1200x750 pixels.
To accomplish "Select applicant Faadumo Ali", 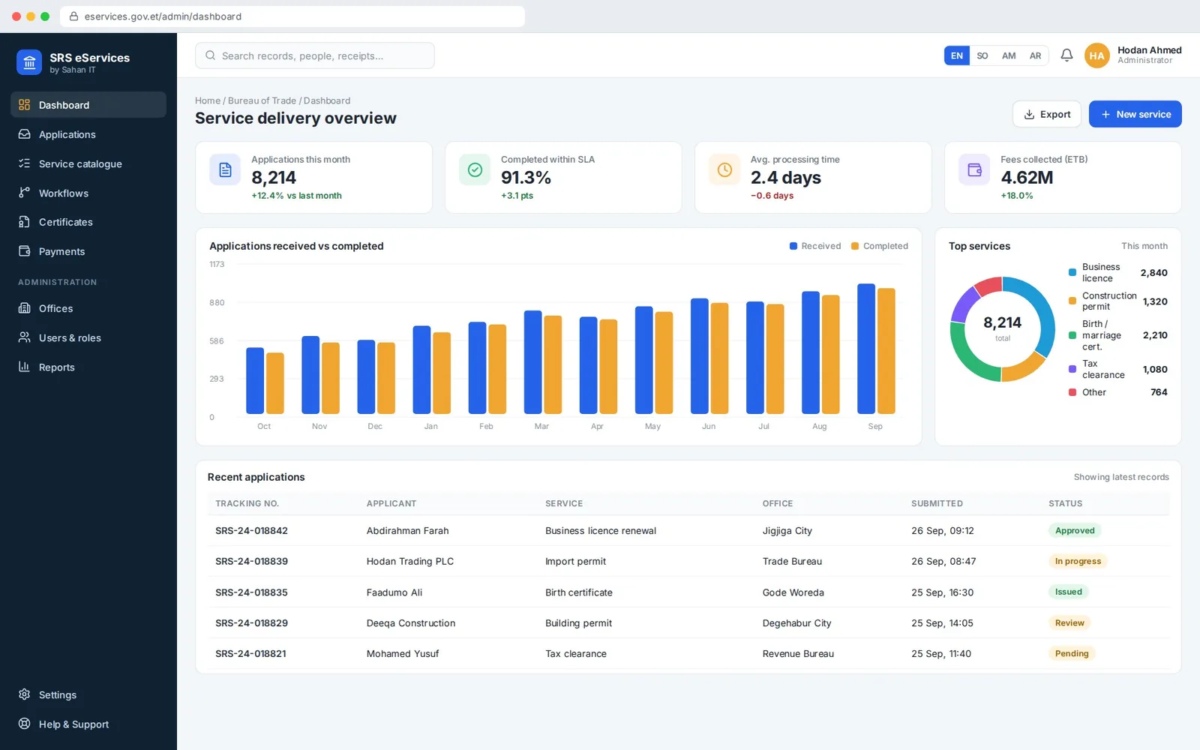I will click(394, 592).
